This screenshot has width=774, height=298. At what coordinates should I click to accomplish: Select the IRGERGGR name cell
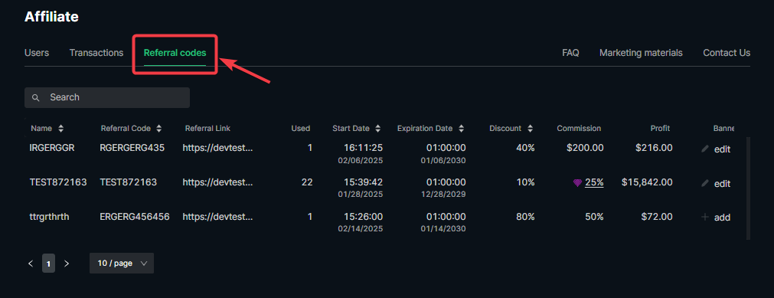tap(52, 148)
